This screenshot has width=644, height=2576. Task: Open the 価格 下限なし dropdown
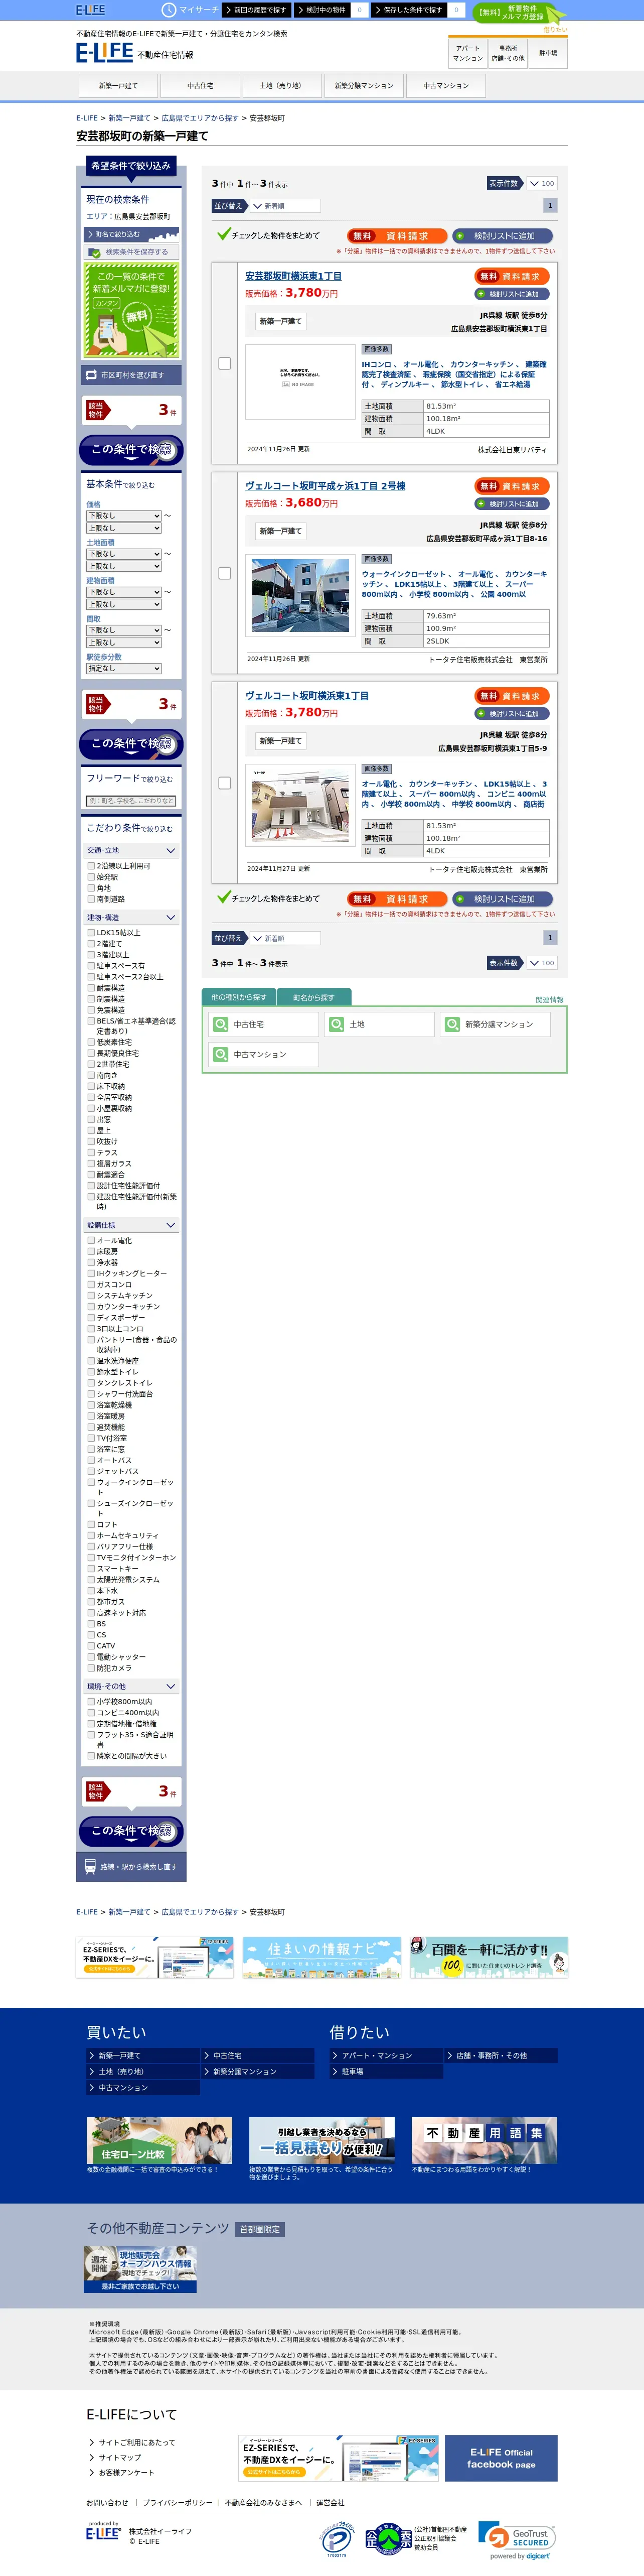124,515
